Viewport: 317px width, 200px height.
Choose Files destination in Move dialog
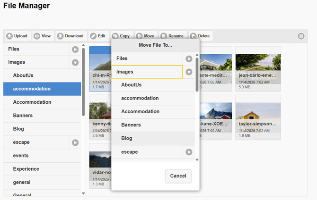click(147, 58)
